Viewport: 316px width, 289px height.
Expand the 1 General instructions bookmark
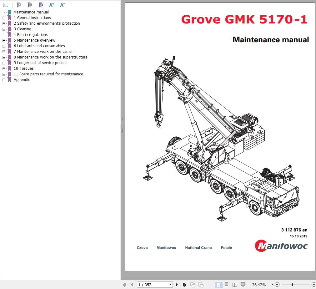pos(4,18)
